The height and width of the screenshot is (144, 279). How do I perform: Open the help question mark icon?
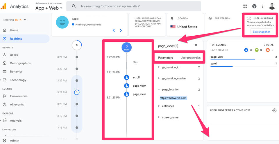[x=254, y=6]
